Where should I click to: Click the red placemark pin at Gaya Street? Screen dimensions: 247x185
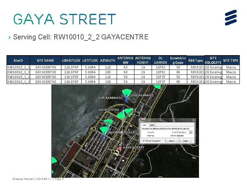tap(120, 149)
